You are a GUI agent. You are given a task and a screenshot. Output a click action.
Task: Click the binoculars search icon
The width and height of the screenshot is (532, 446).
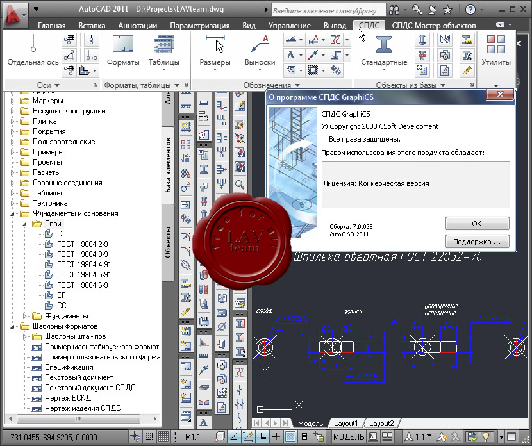pyautogui.click(x=394, y=10)
